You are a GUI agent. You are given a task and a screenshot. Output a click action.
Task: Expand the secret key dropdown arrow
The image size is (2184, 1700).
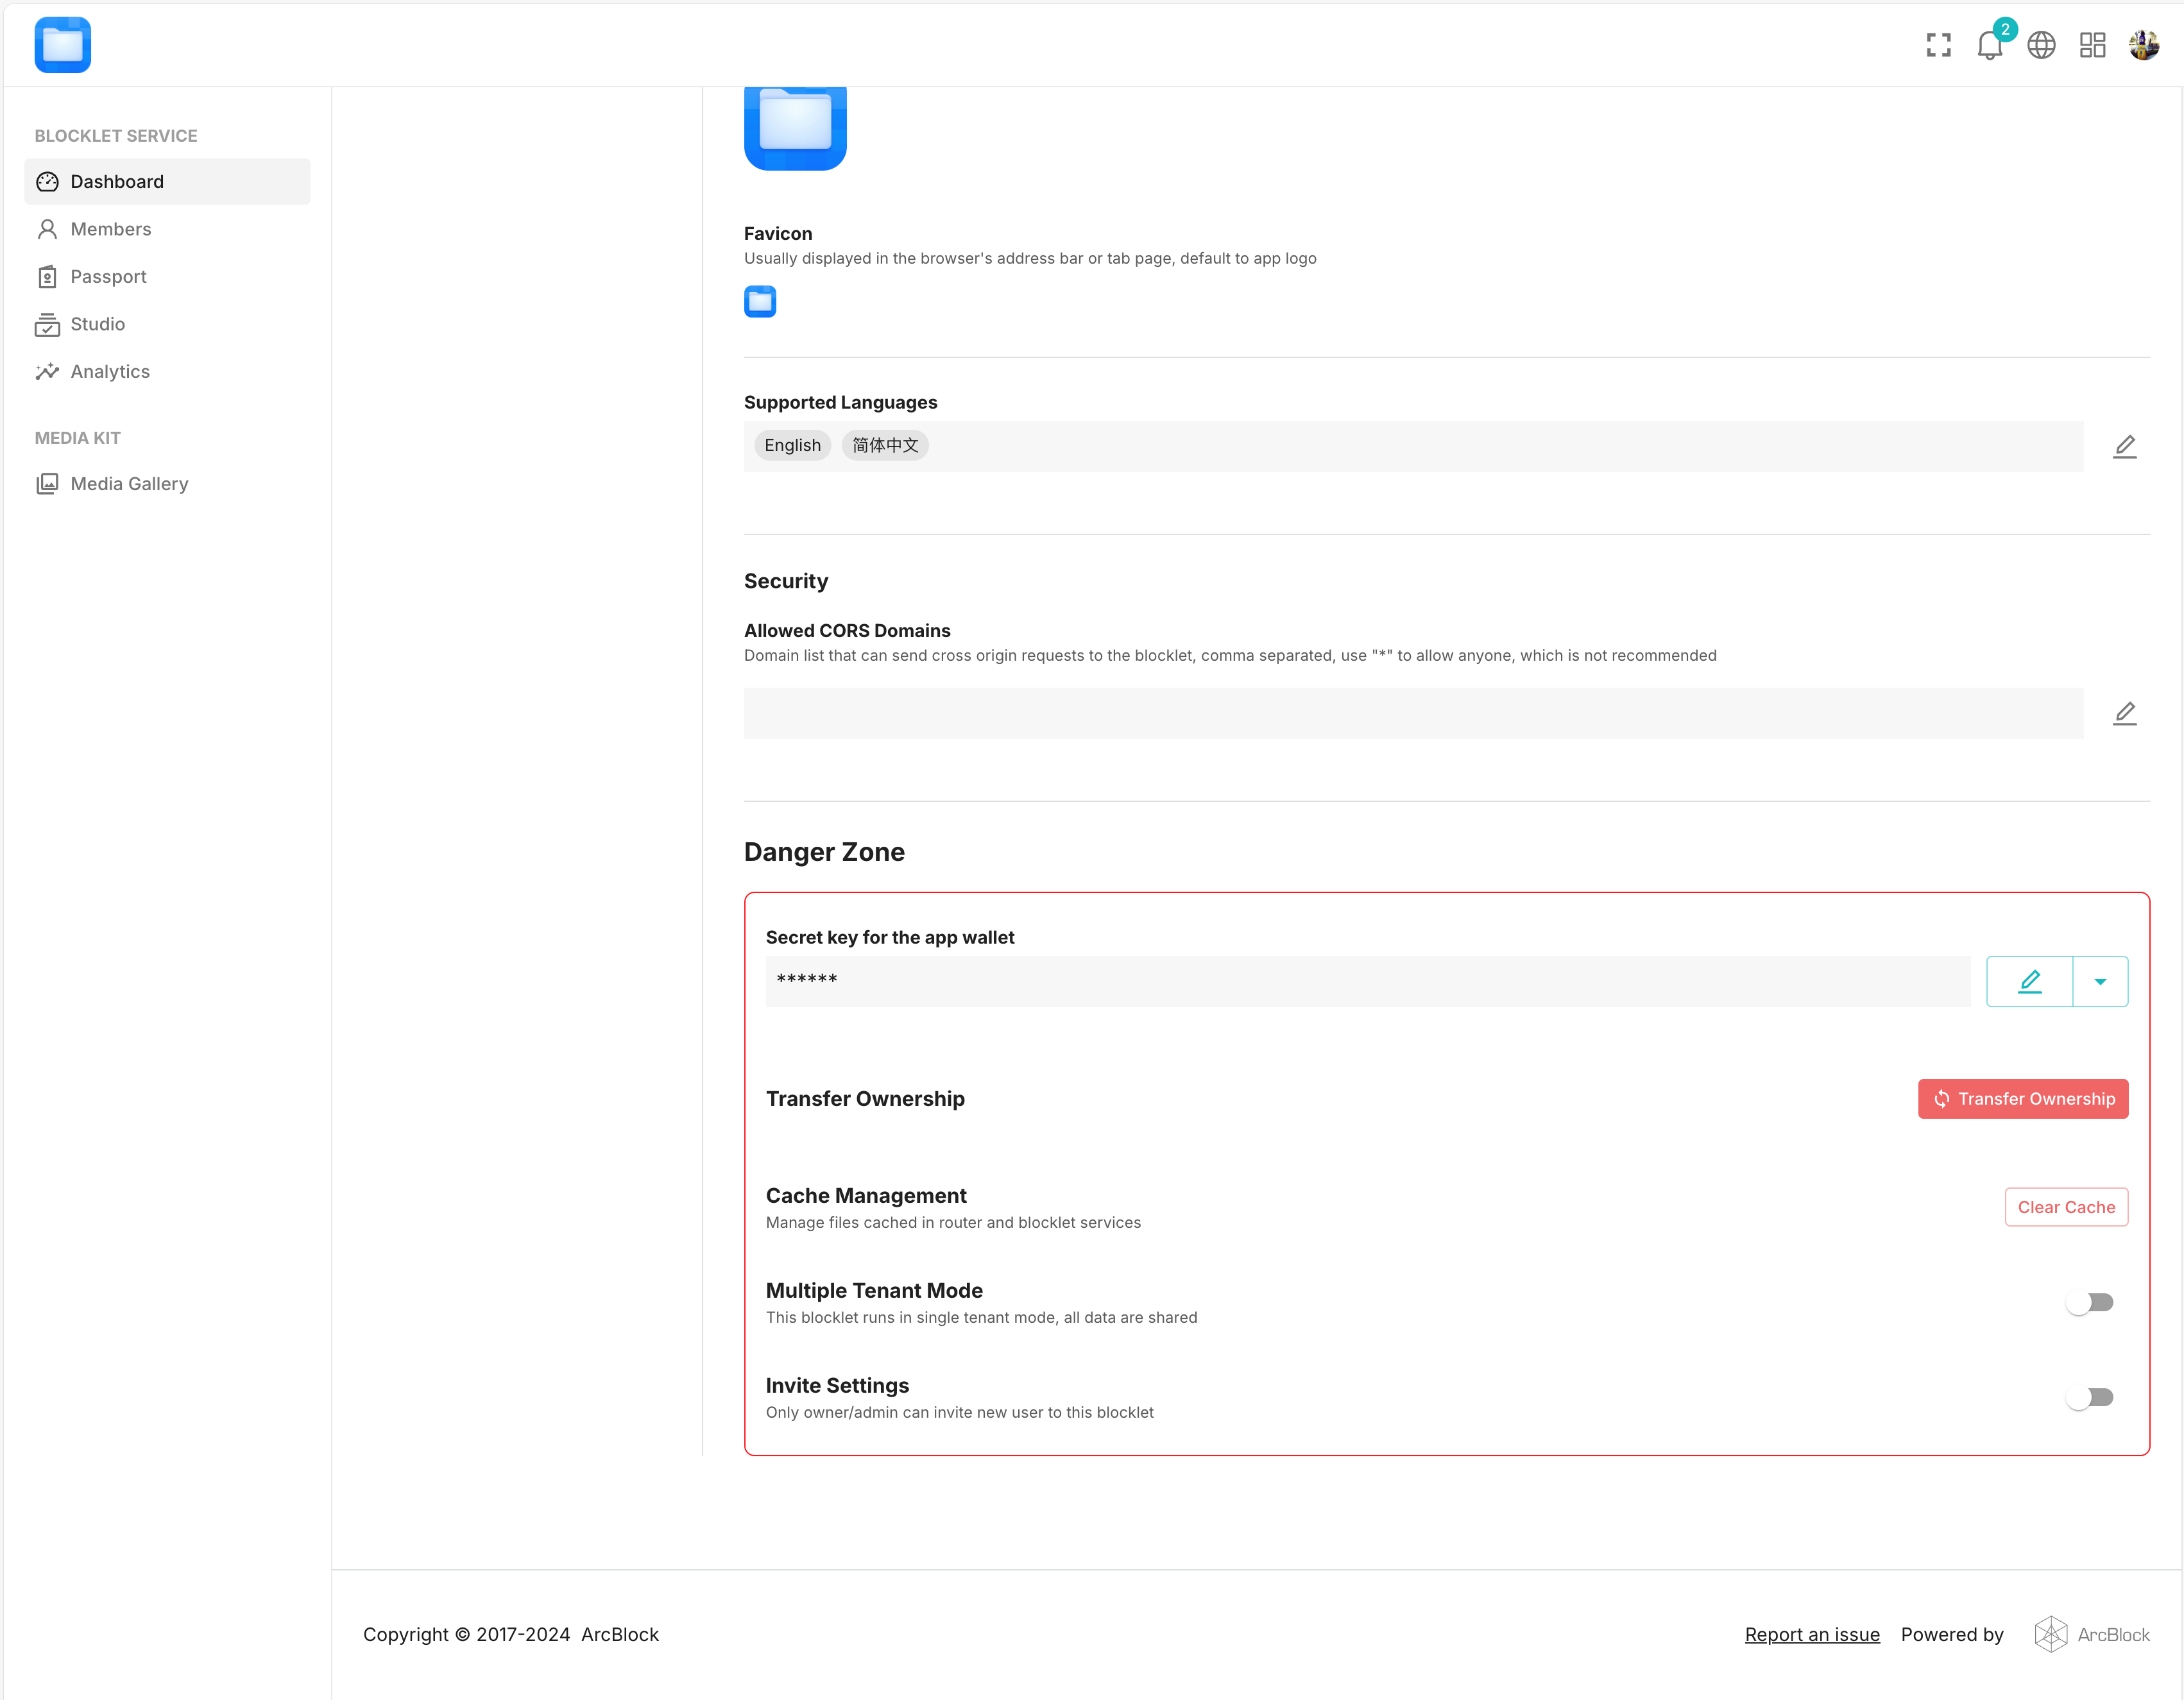point(2100,981)
